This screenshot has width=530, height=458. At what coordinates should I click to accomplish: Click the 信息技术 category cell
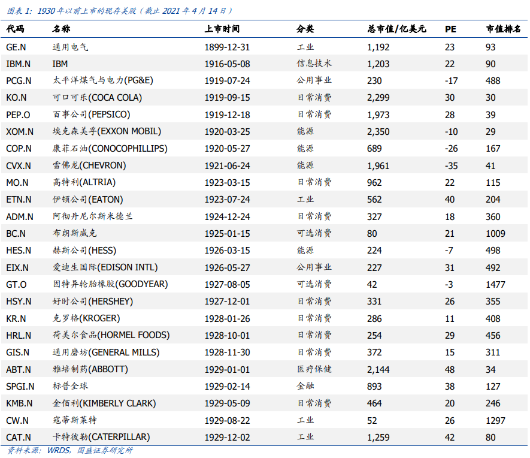click(x=314, y=64)
